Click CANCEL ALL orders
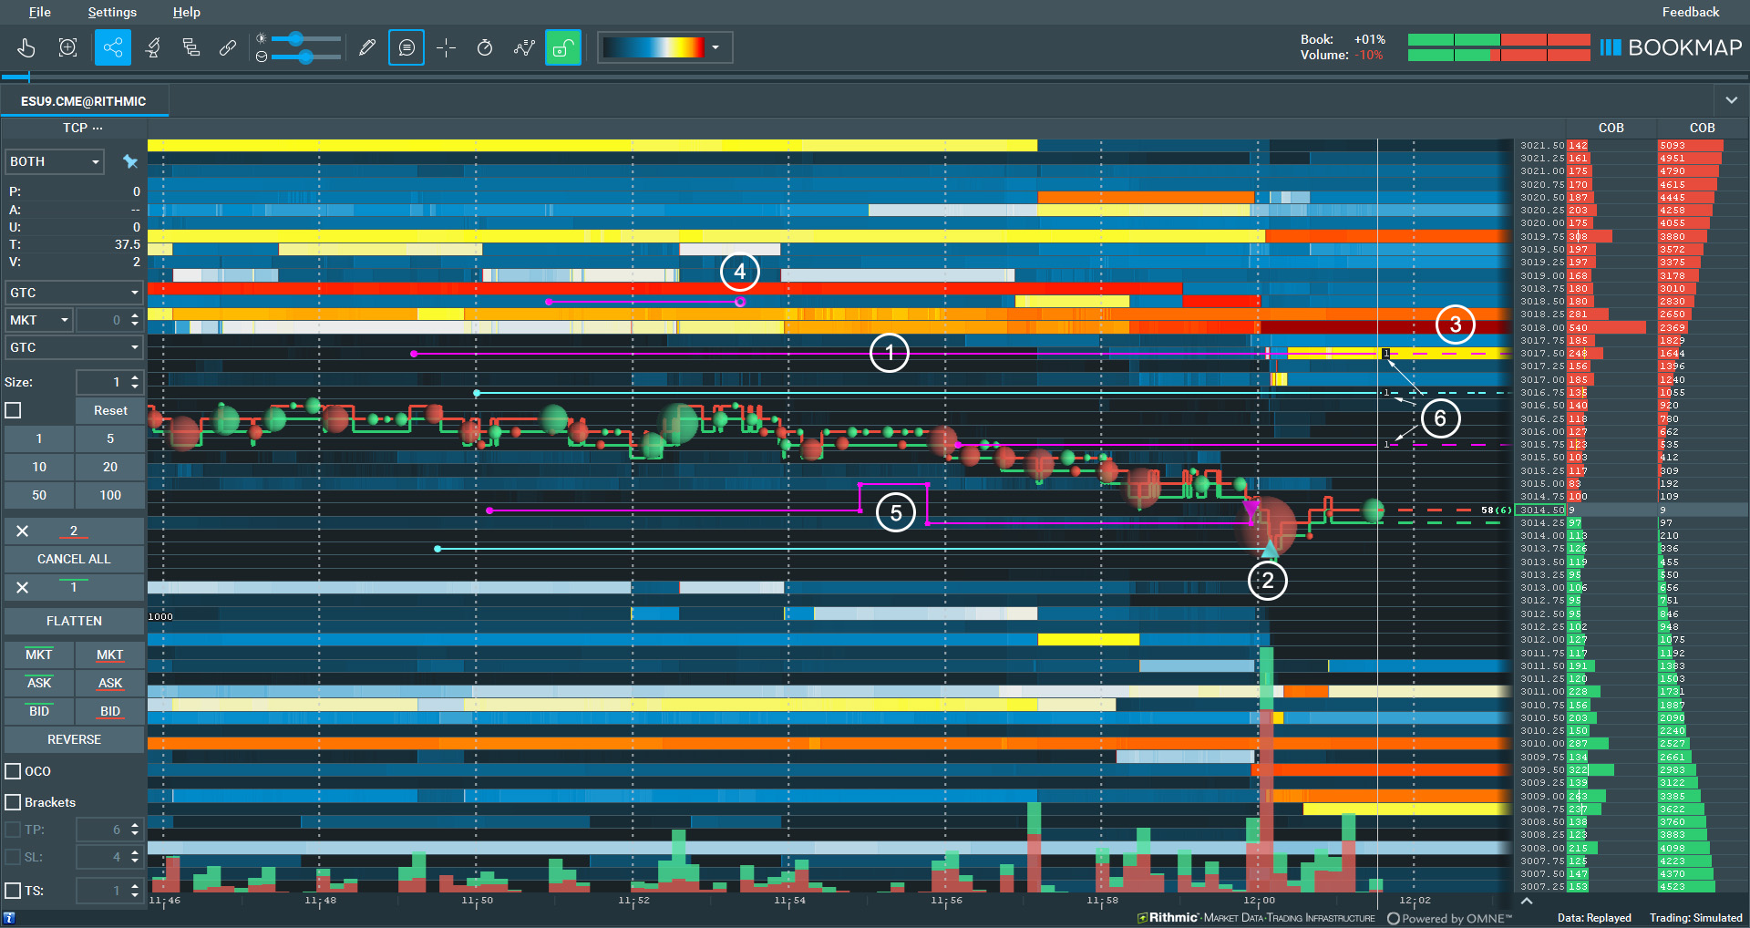 click(x=74, y=559)
